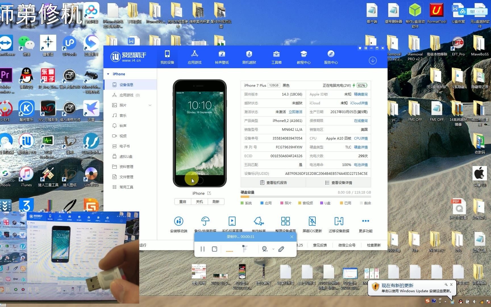Open the download manager arrow icon
This screenshot has height=307, width=491.
[373, 60]
